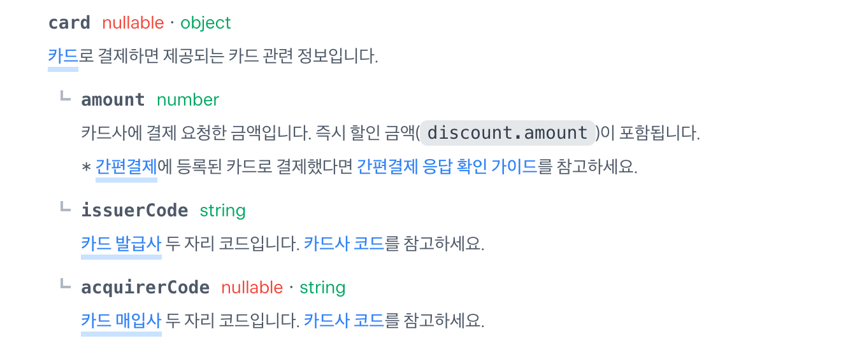This screenshot has height=350, width=841.
Task: Select the issuerCode field name
Action: pos(134,211)
